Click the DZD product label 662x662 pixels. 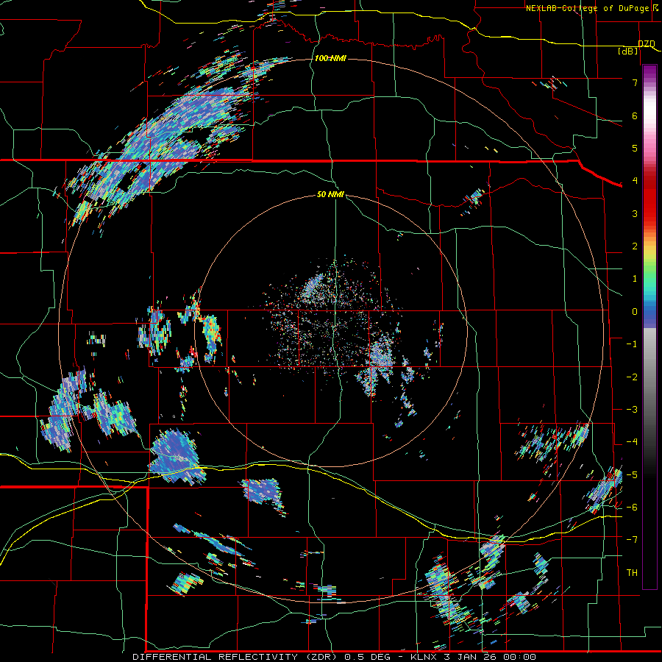(646, 43)
